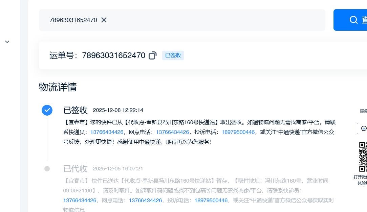The height and width of the screenshot is (212, 367).
Task: Click the 物流详情 section heading
Action: (58, 87)
